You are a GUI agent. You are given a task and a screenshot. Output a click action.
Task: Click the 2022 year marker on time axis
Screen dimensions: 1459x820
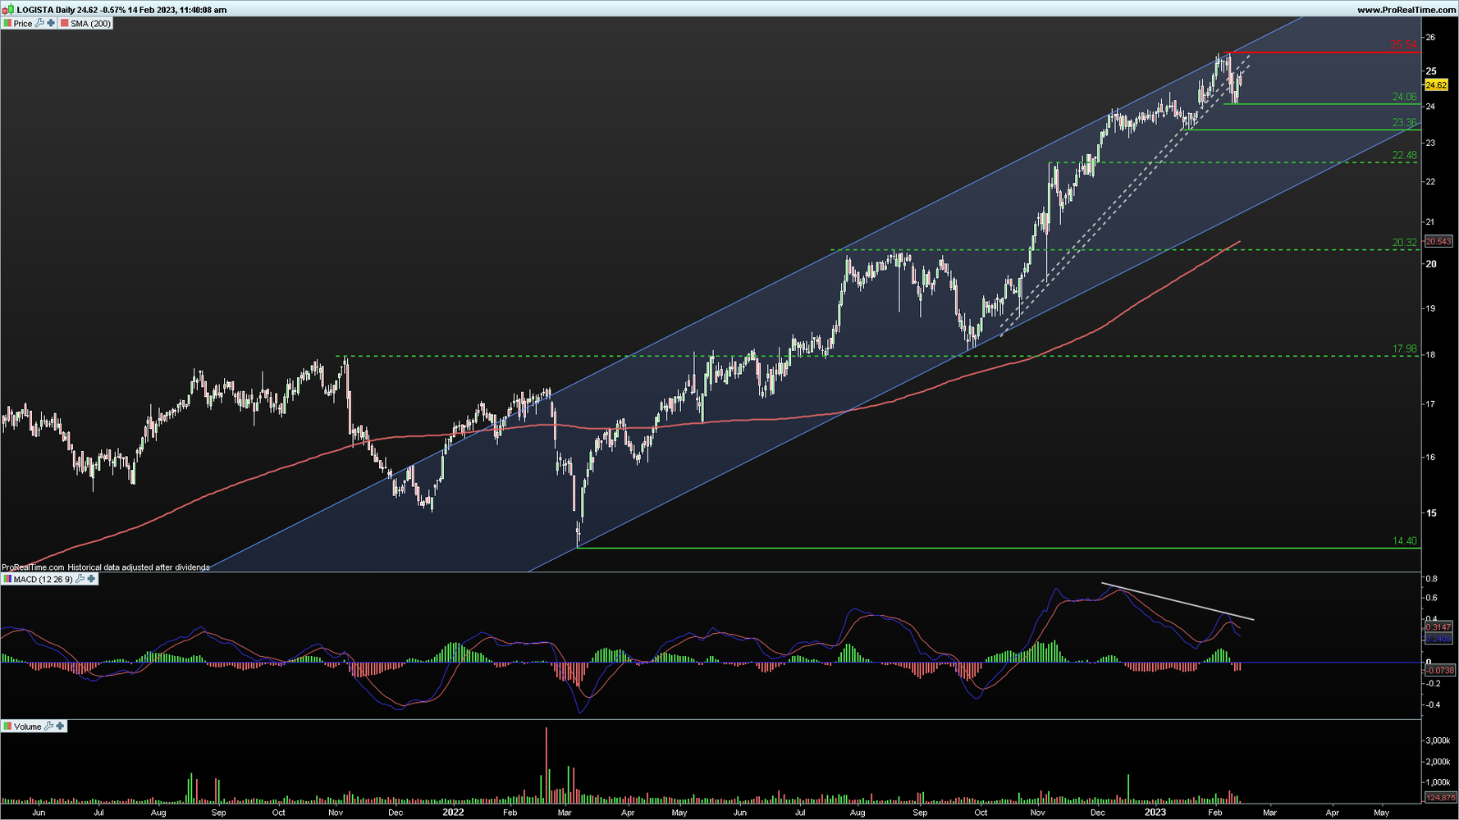(453, 813)
